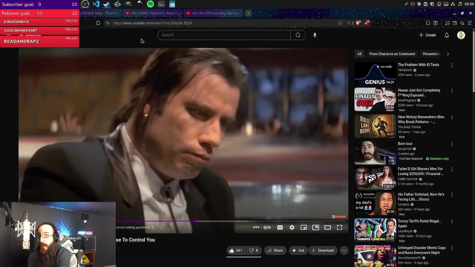Viewport: 475px width, 267px height.
Task: Open the Veritasium channel link
Action: [405, 70]
